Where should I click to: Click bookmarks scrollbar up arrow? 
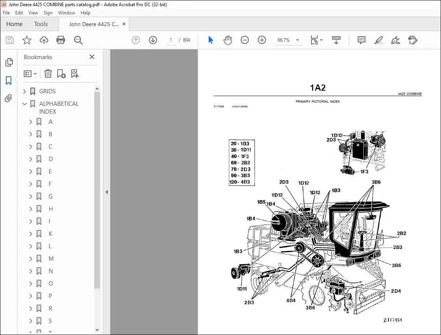pos(97,89)
